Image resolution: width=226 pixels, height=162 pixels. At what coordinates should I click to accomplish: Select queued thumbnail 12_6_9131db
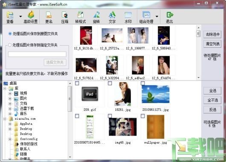86,35
